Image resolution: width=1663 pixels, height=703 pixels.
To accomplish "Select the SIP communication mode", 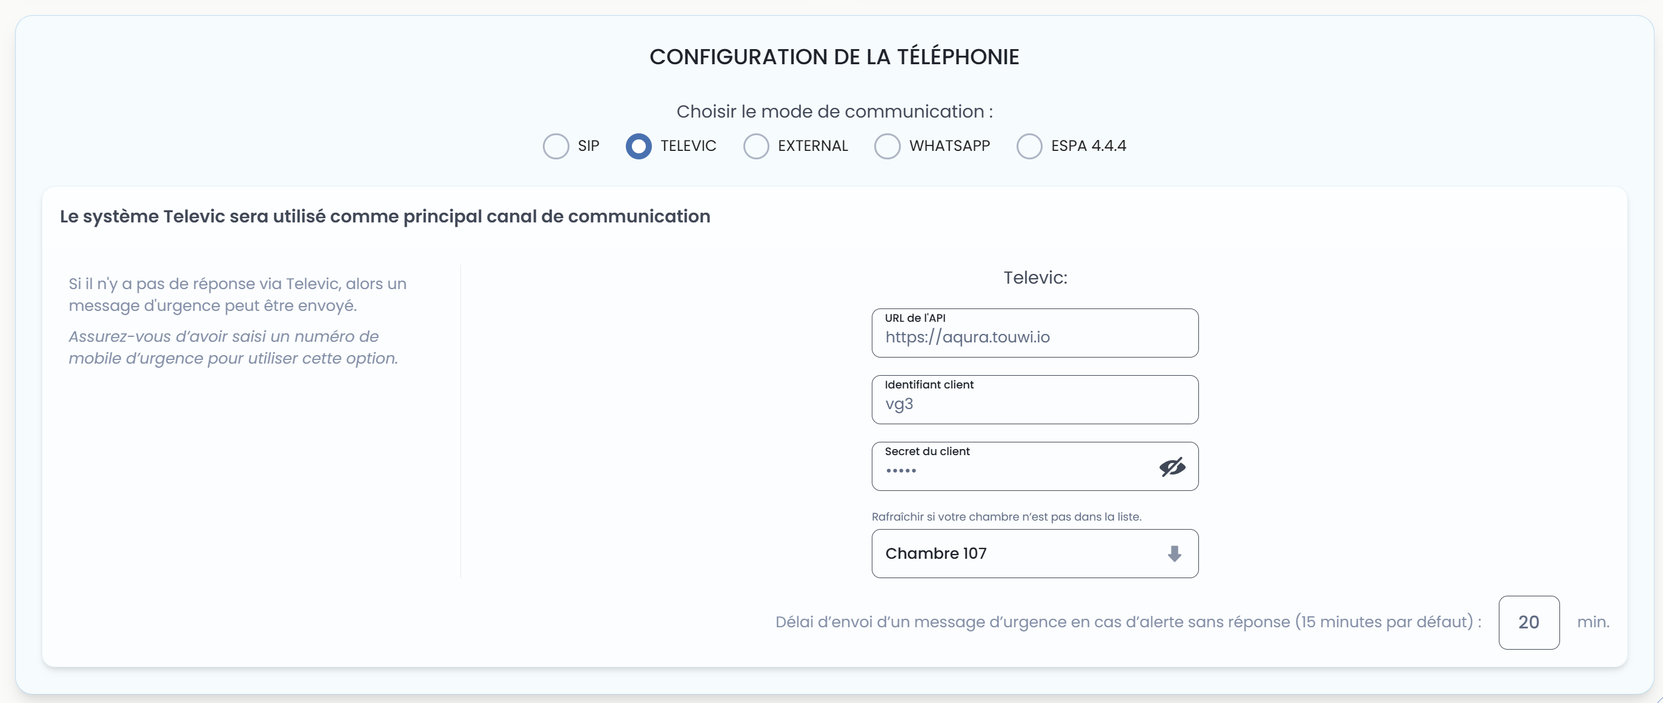I will [x=555, y=146].
